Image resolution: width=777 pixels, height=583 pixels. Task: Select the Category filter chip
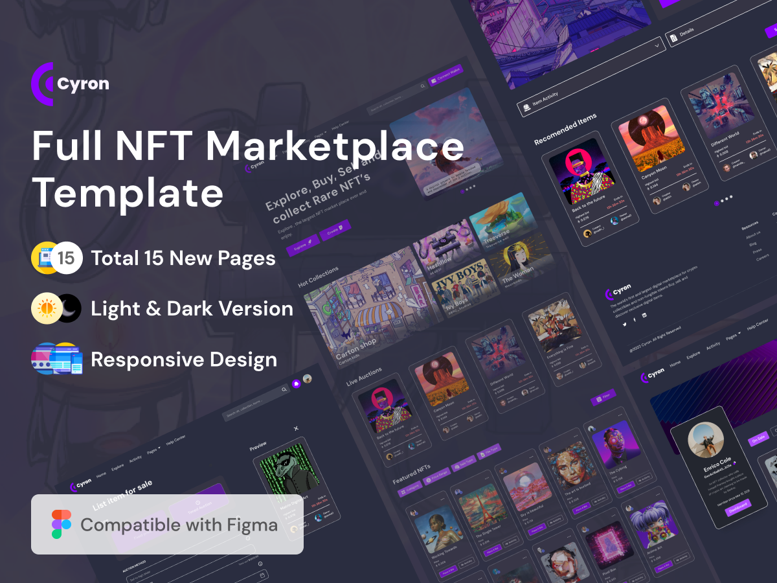click(410, 489)
